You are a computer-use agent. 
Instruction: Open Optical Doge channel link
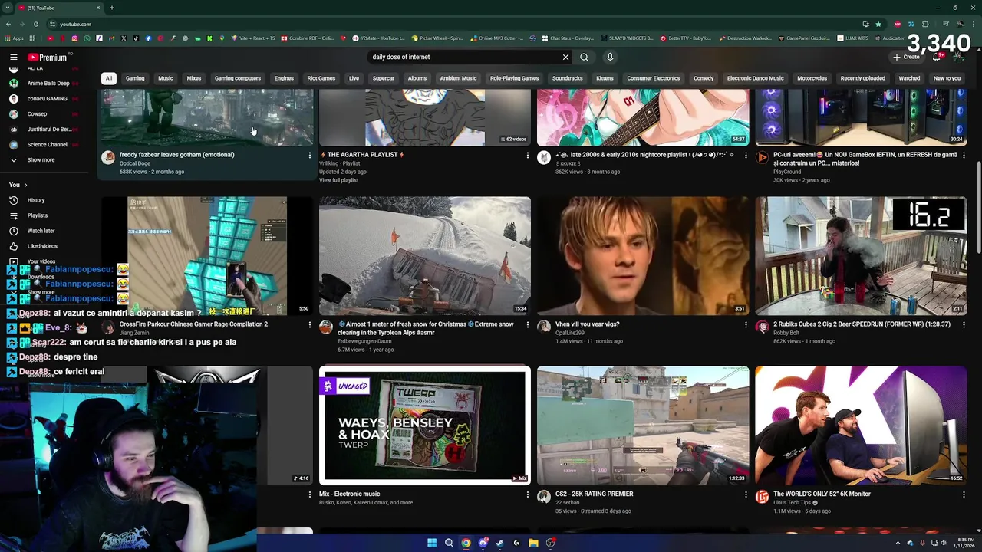tap(134, 163)
